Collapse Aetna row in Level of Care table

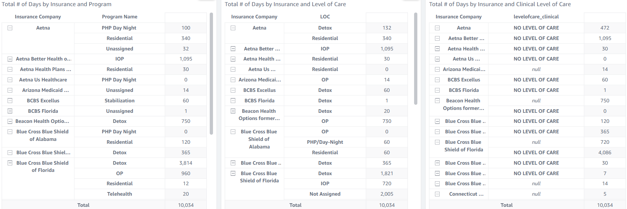point(233,28)
